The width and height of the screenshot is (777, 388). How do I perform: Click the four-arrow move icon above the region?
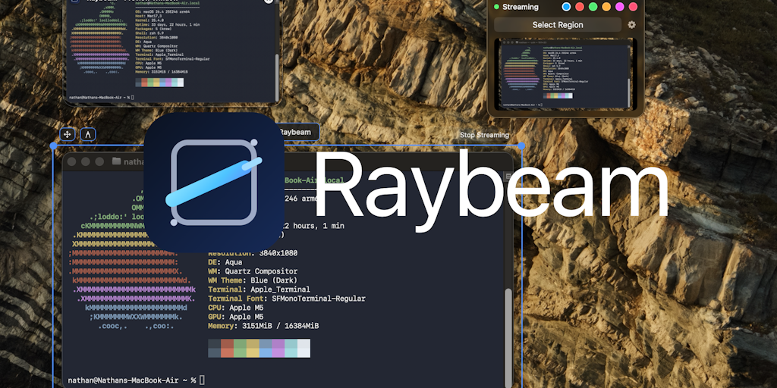68,134
